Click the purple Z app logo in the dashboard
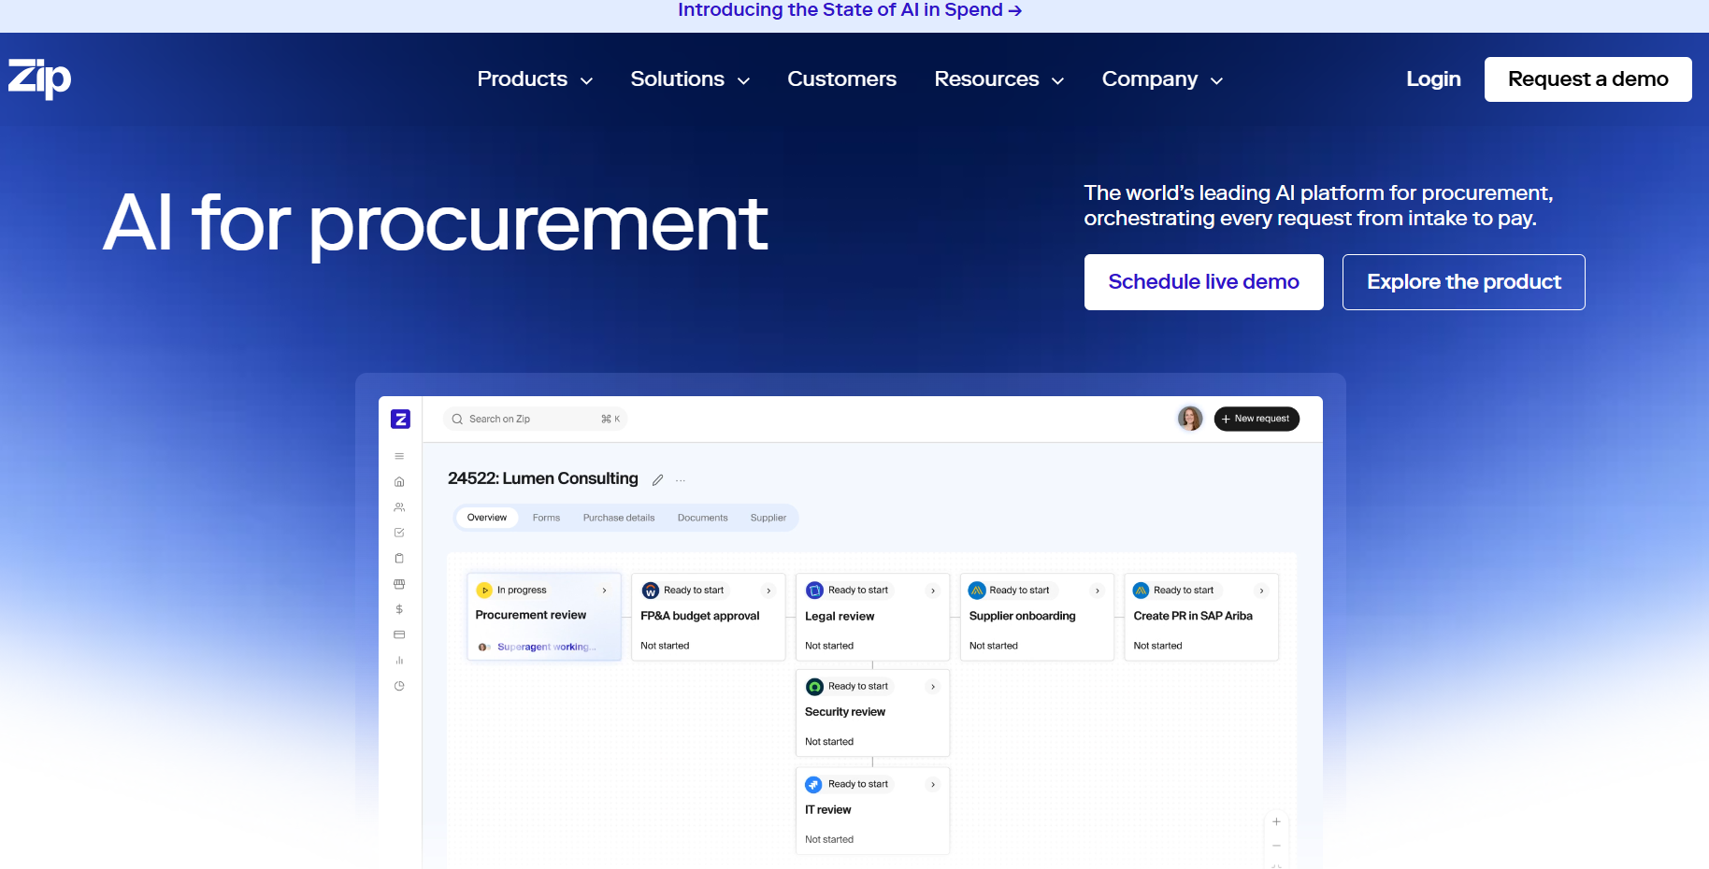The width and height of the screenshot is (1709, 869). click(x=400, y=420)
